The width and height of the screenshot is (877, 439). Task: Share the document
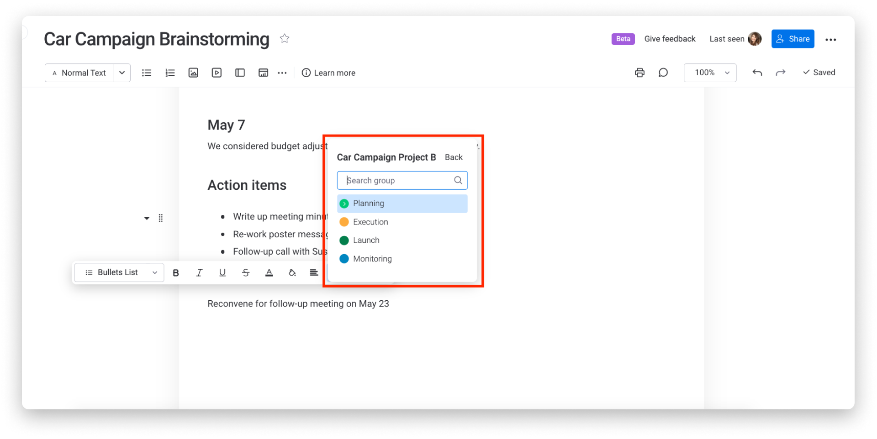point(792,39)
